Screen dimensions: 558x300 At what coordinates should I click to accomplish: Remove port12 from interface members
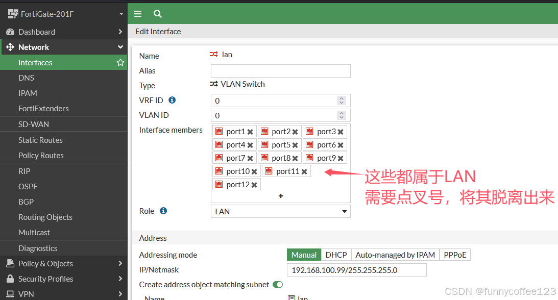coord(254,185)
